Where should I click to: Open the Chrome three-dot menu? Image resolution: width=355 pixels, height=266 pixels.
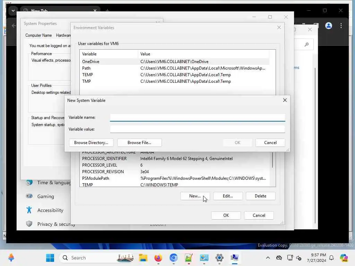341,26
